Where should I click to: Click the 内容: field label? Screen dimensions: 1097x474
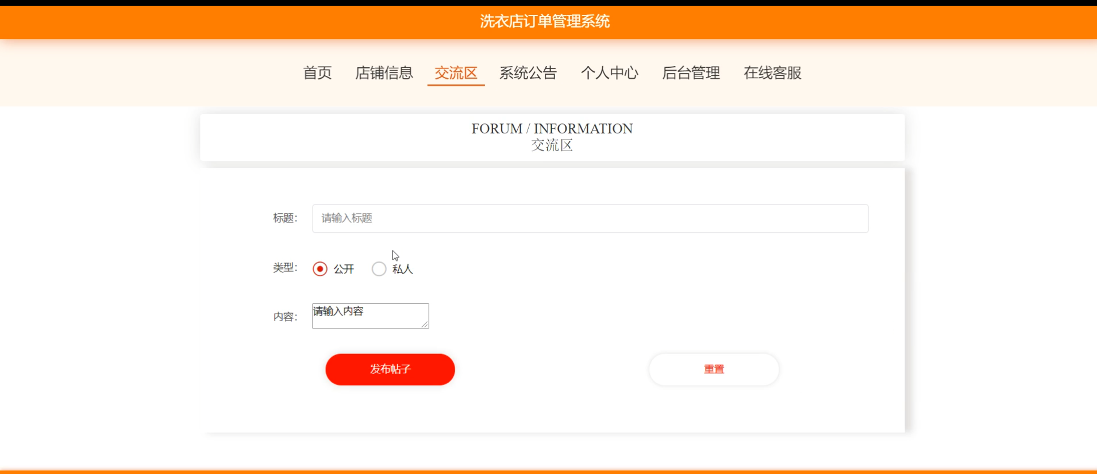(285, 317)
